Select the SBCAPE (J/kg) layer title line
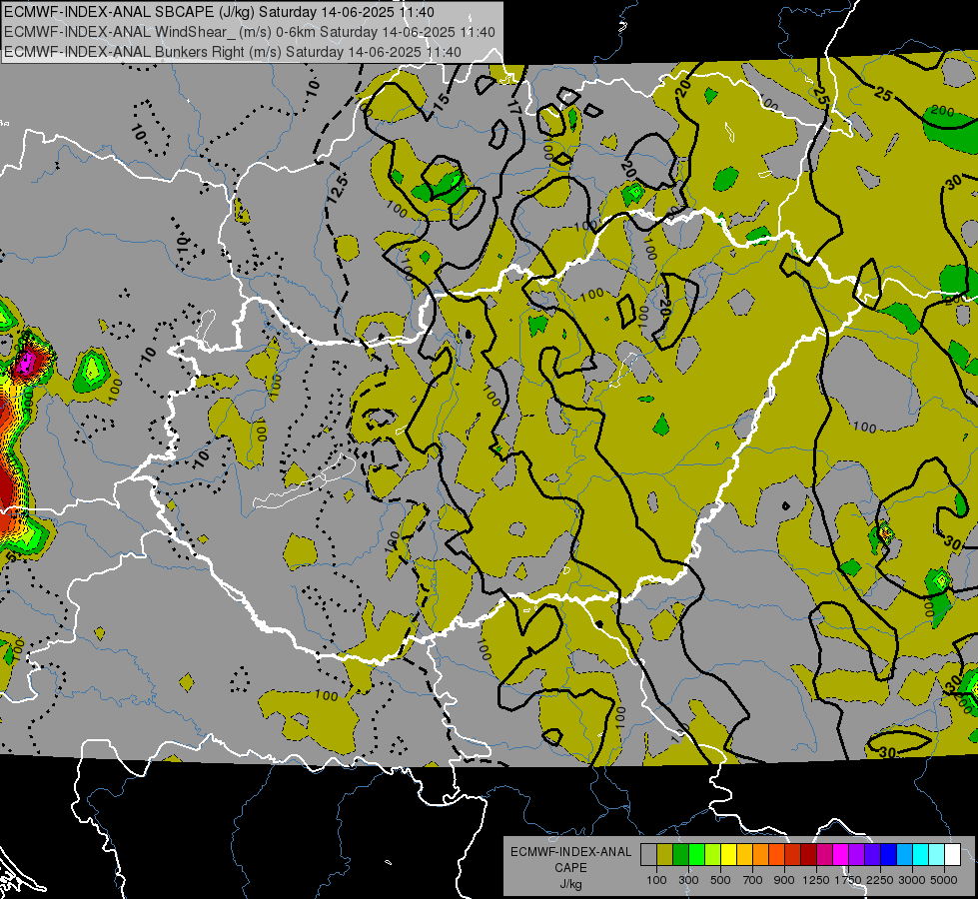This screenshot has width=978, height=899. click(219, 12)
